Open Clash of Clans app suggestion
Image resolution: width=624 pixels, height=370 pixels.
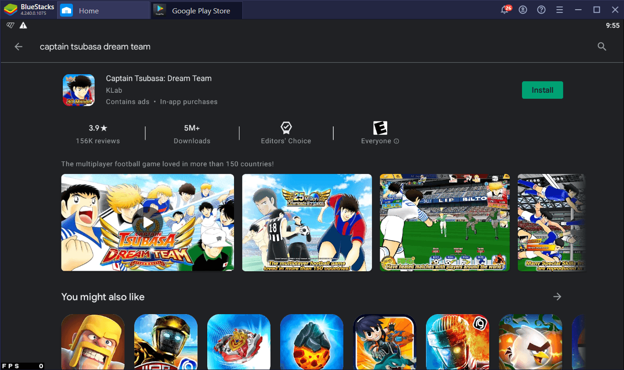point(93,342)
